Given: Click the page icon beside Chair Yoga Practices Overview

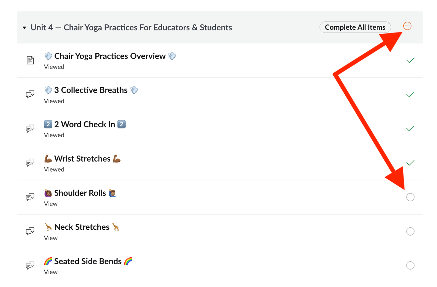Looking at the screenshot, I should click(30, 61).
